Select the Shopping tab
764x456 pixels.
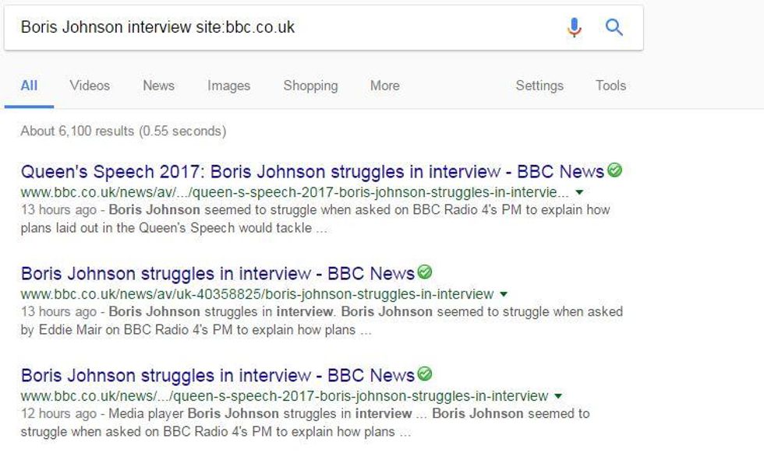click(x=310, y=86)
